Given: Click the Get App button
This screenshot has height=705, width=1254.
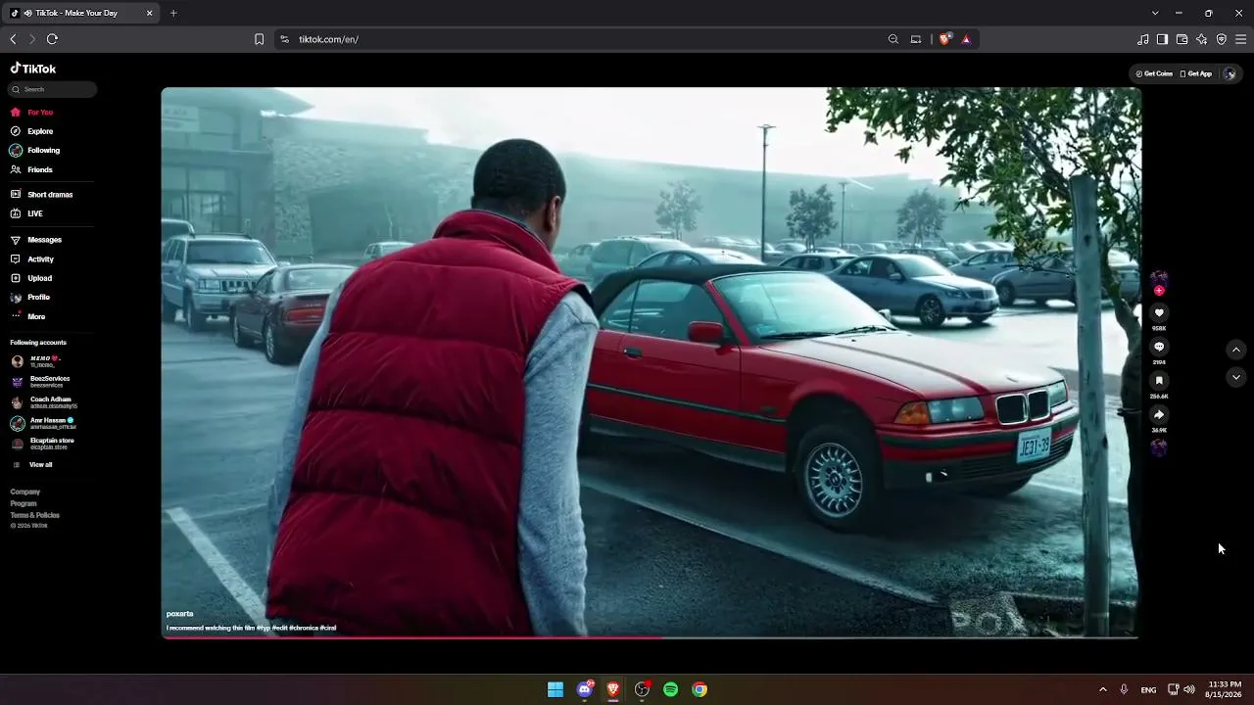Looking at the screenshot, I should point(1196,73).
